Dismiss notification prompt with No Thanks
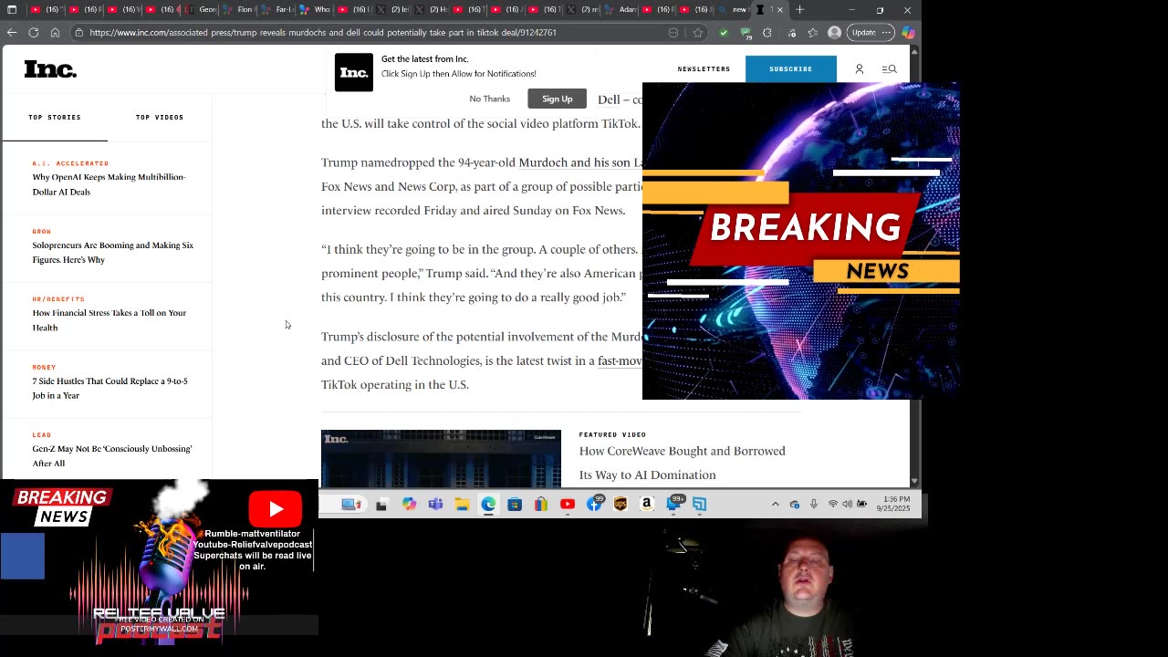The image size is (1168, 657). [x=490, y=99]
